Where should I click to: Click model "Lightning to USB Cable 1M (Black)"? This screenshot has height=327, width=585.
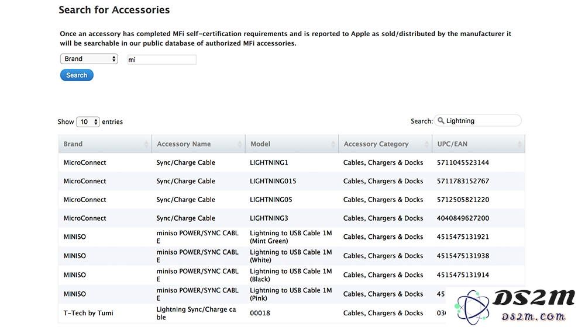[x=291, y=275]
